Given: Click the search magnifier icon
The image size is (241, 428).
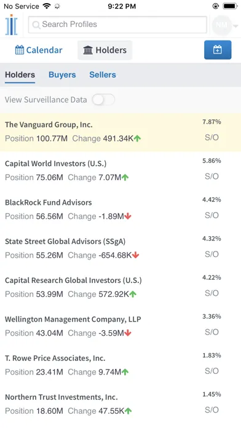Looking at the screenshot, I should pyautogui.click(x=36, y=25).
